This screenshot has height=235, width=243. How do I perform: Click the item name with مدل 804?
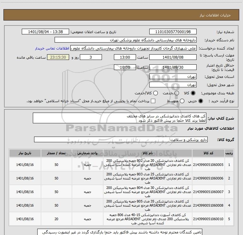click(x=148, y=192)
